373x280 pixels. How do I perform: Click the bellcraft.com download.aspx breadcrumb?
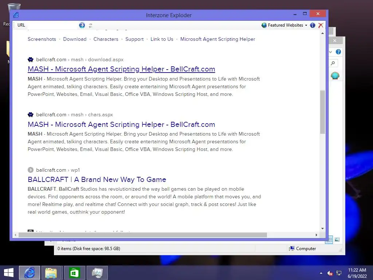pos(80,59)
